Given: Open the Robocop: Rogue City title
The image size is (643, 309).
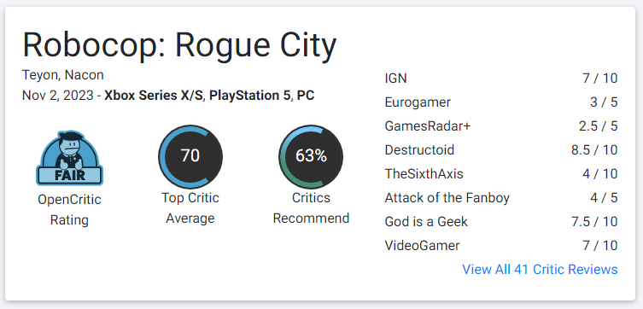Looking at the screenshot, I should coord(179,44).
